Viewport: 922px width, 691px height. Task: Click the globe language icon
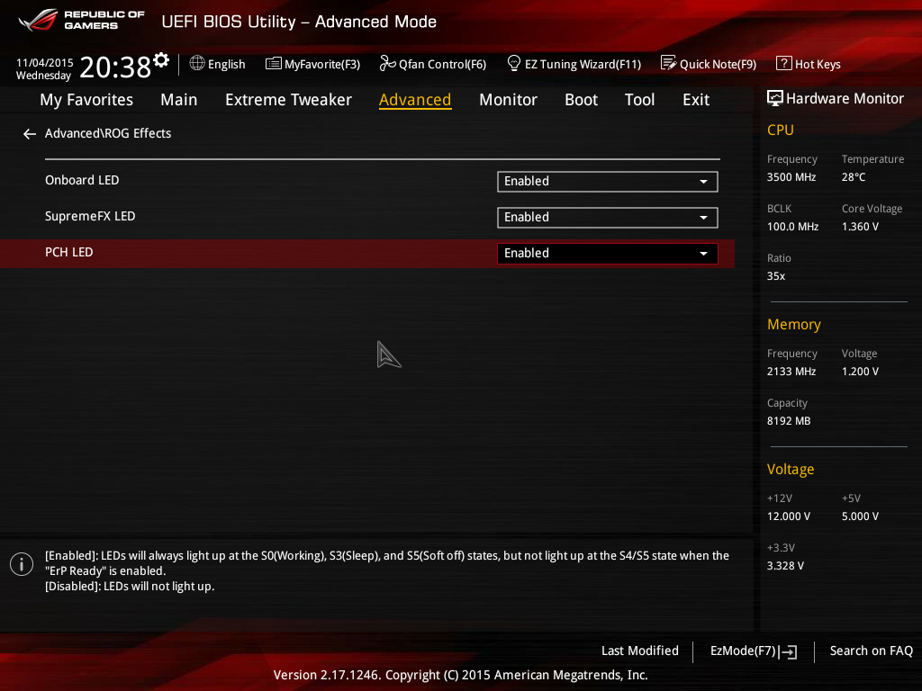[x=197, y=63]
